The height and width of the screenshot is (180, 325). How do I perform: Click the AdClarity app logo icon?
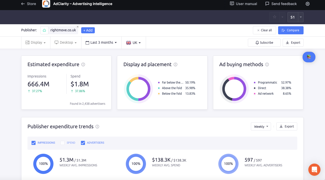tap(46, 4)
